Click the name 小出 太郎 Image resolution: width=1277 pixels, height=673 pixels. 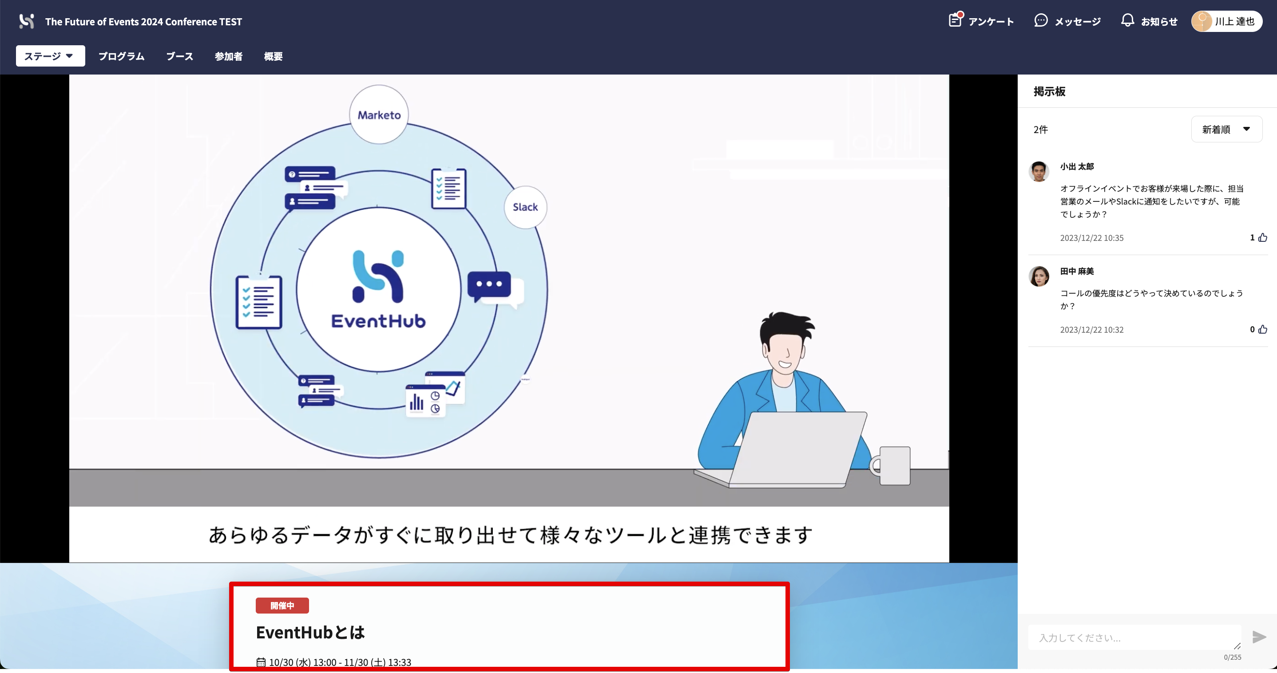tap(1077, 166)
